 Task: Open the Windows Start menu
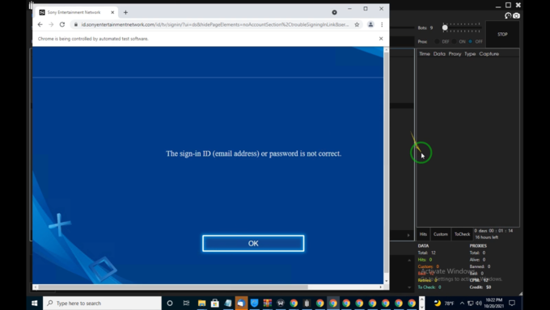(34, 303)
